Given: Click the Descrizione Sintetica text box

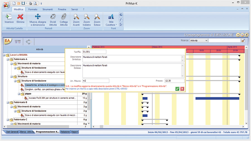Looking at the screenshot, I should click(133, 59).
